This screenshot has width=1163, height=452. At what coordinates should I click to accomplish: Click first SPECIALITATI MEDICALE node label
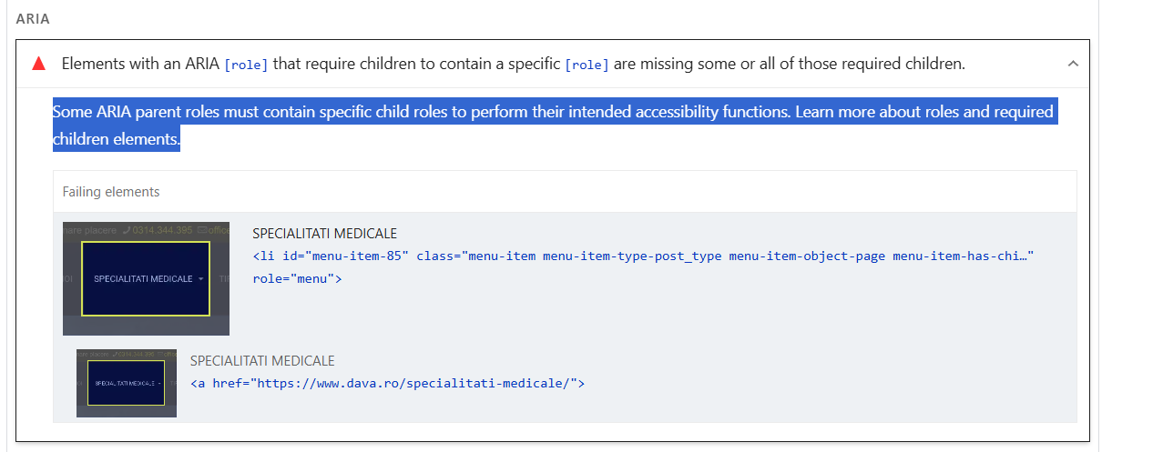click(x=324, y=234)
